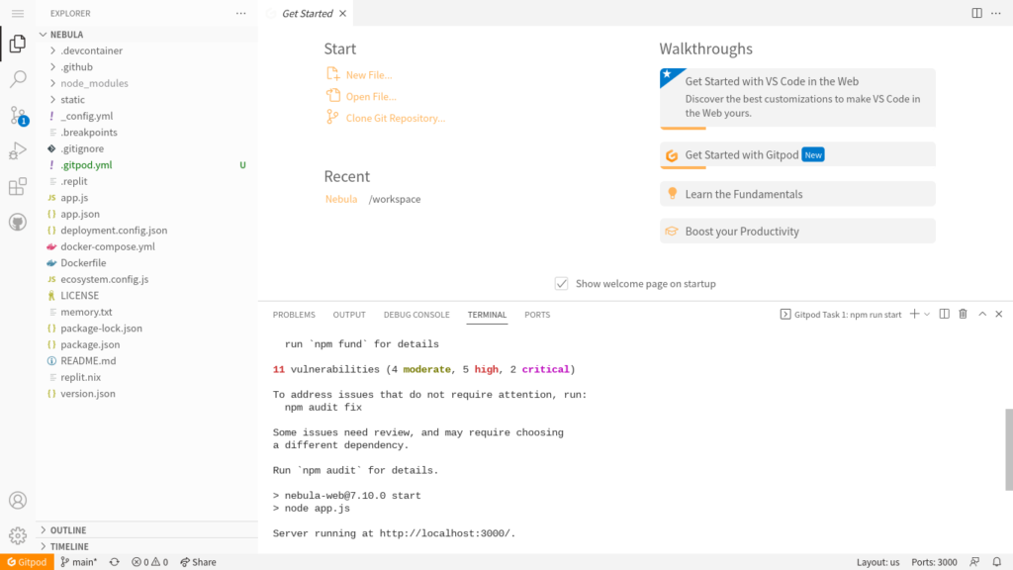1013x570 pixels.
Task: Expand the .devcontainer folder
Action: (91, 50)
